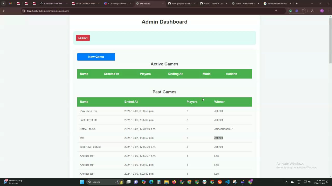Open Visual Studio Code from the taskbar

point(227,182)
